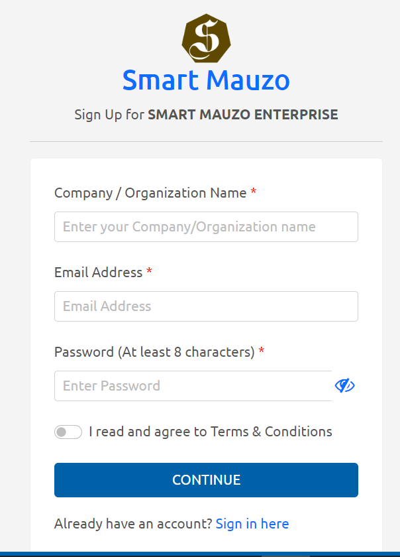Click the Smart Mauzo heptagon S logo

point(206,38)
